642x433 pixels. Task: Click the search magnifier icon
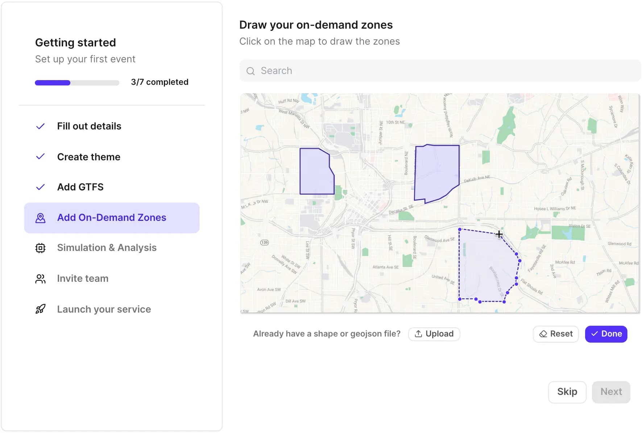click(x=250, y=71)
